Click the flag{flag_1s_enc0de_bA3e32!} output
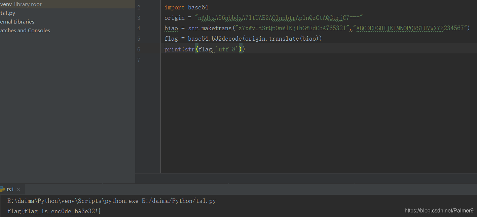 [x=54, y=211]
